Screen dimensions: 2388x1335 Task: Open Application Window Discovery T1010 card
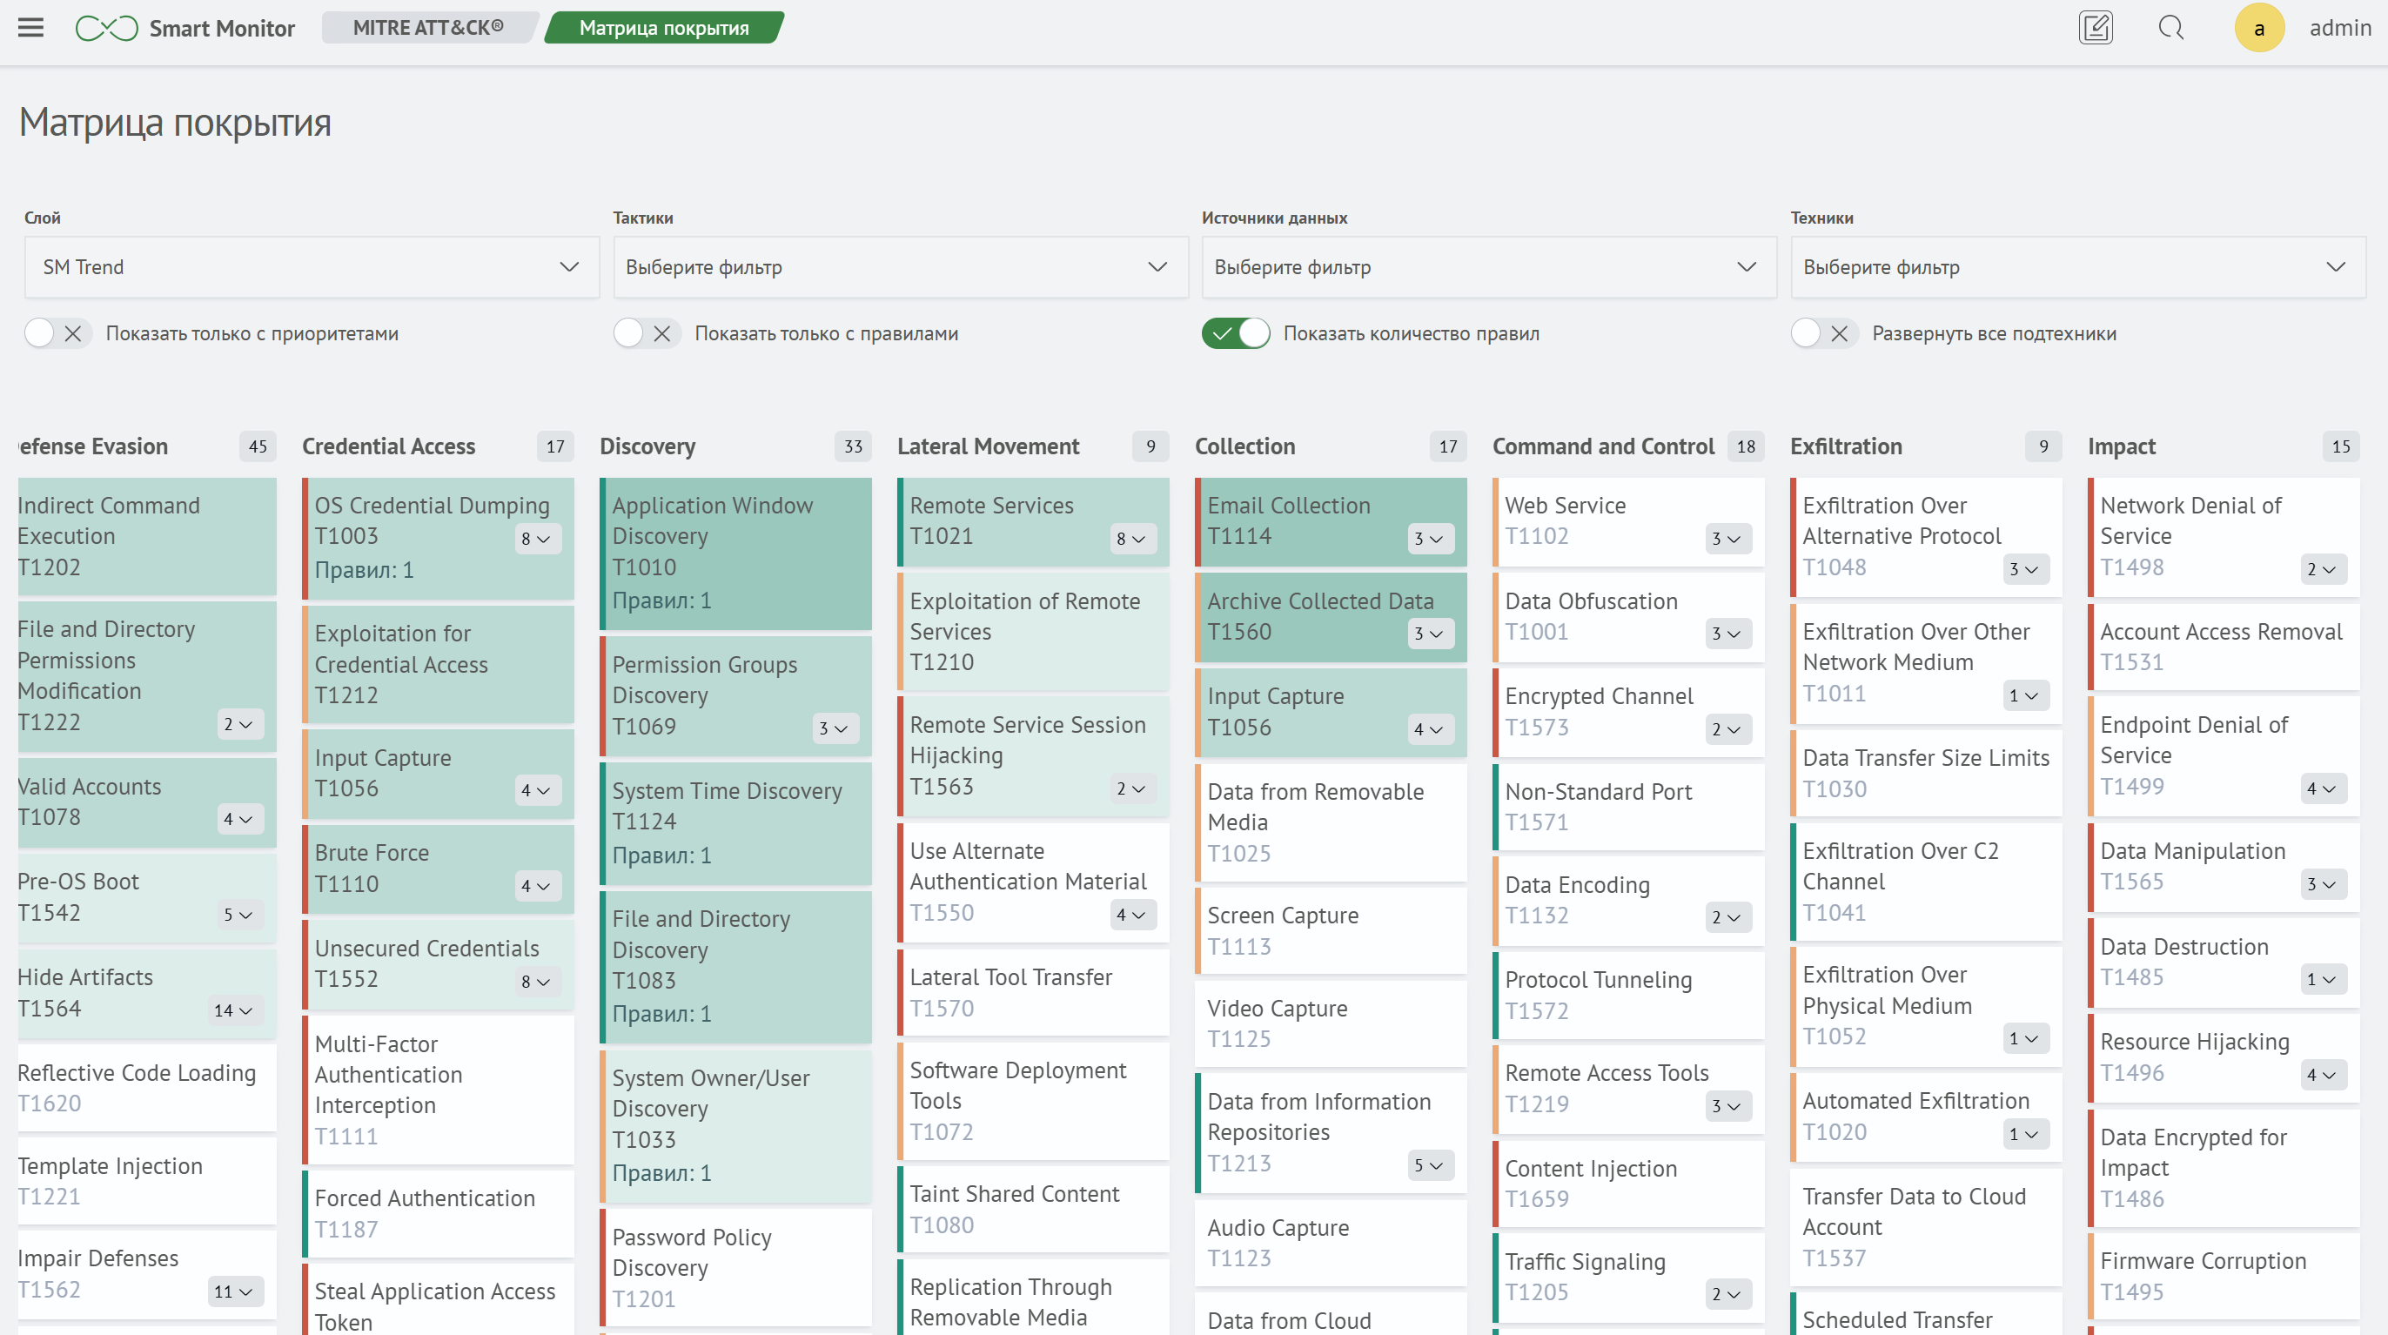(x=712, y=536)
